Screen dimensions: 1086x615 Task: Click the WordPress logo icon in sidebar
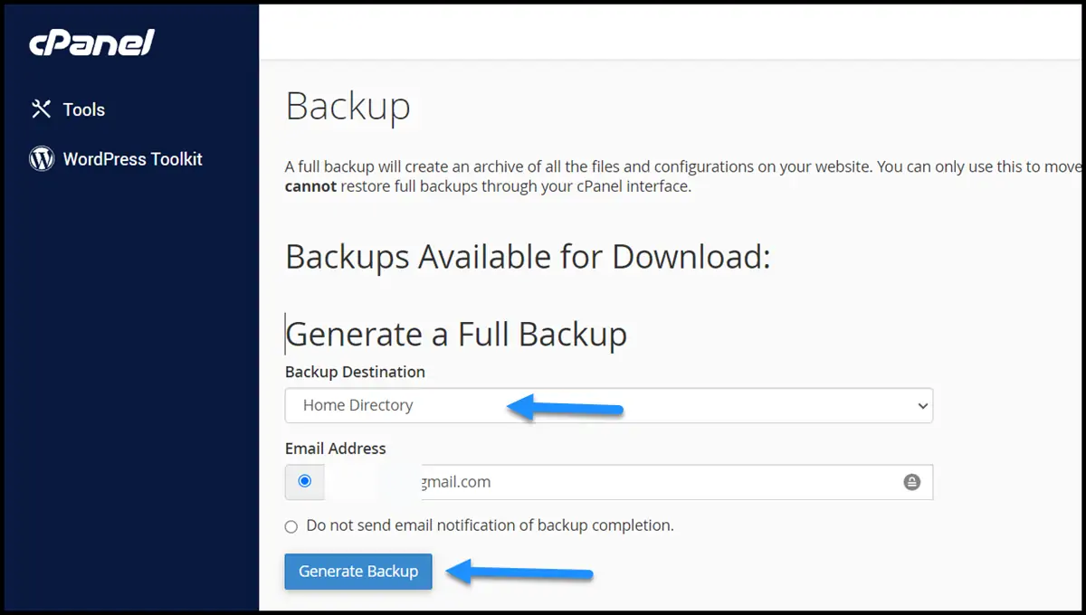coord(42,159)
